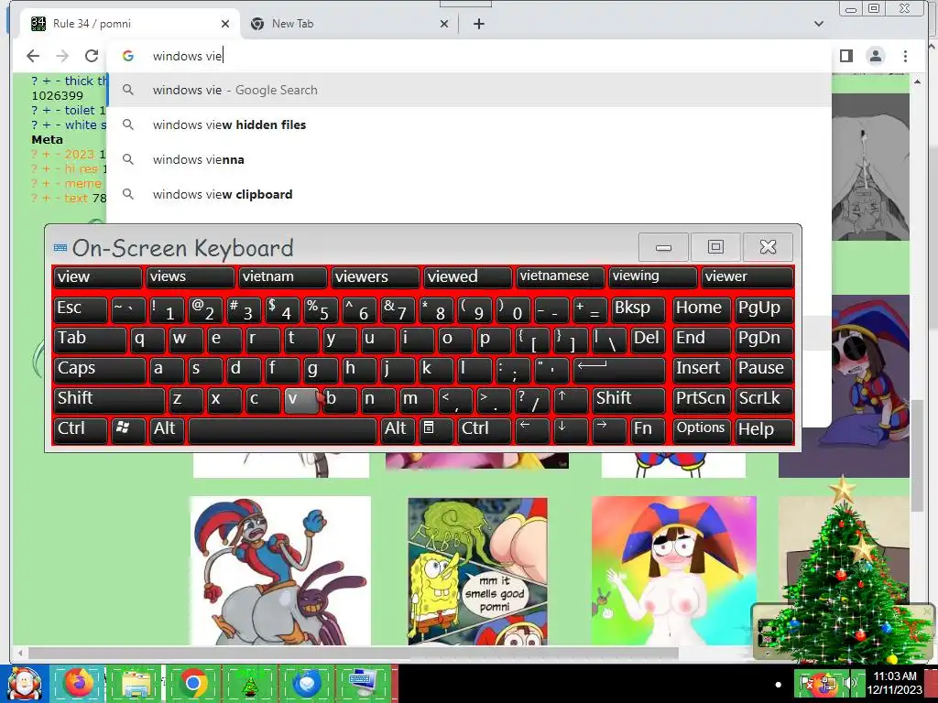Screen dimensions: 938x703
Task: Toggle the ScrLk key
Action: tap(764, 399)
